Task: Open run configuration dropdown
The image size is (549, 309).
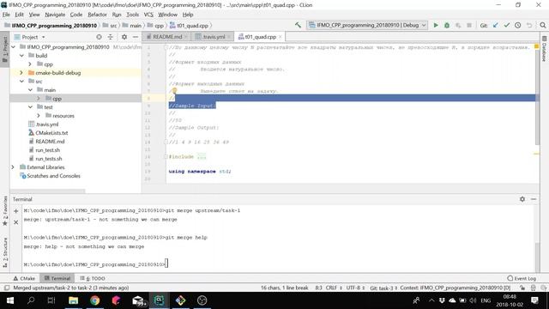Action: [367, 25]
